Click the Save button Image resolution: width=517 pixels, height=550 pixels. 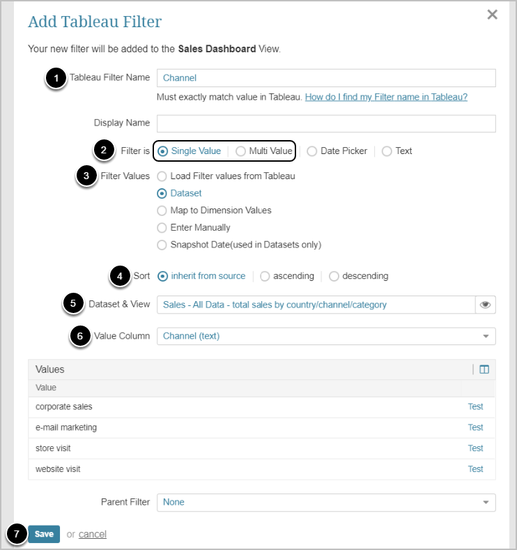(x=44, y=534)
